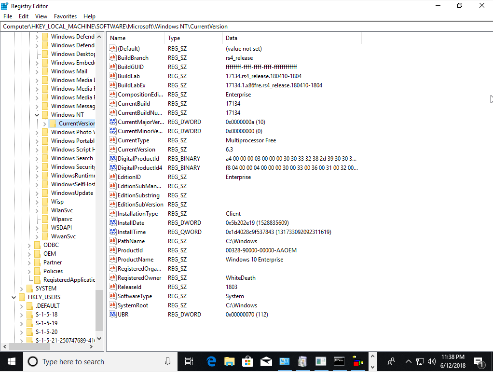Viewport: 493px width, 372px height.
Task: Click the folder icon of CurrentVersion key
Action: 53,123
